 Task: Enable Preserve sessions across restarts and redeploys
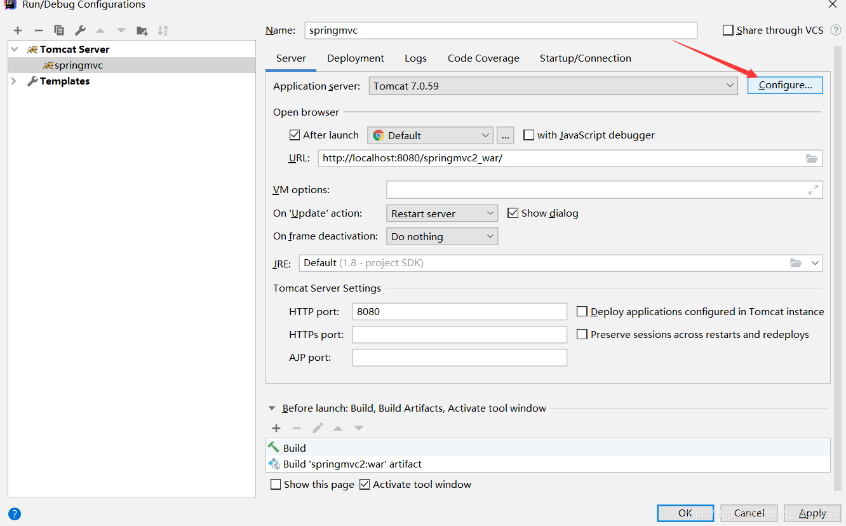tap(582, 334)
